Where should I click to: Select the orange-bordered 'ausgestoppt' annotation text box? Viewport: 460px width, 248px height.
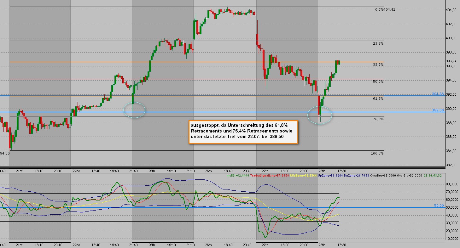pyautogui.click(x=243, y=132)
